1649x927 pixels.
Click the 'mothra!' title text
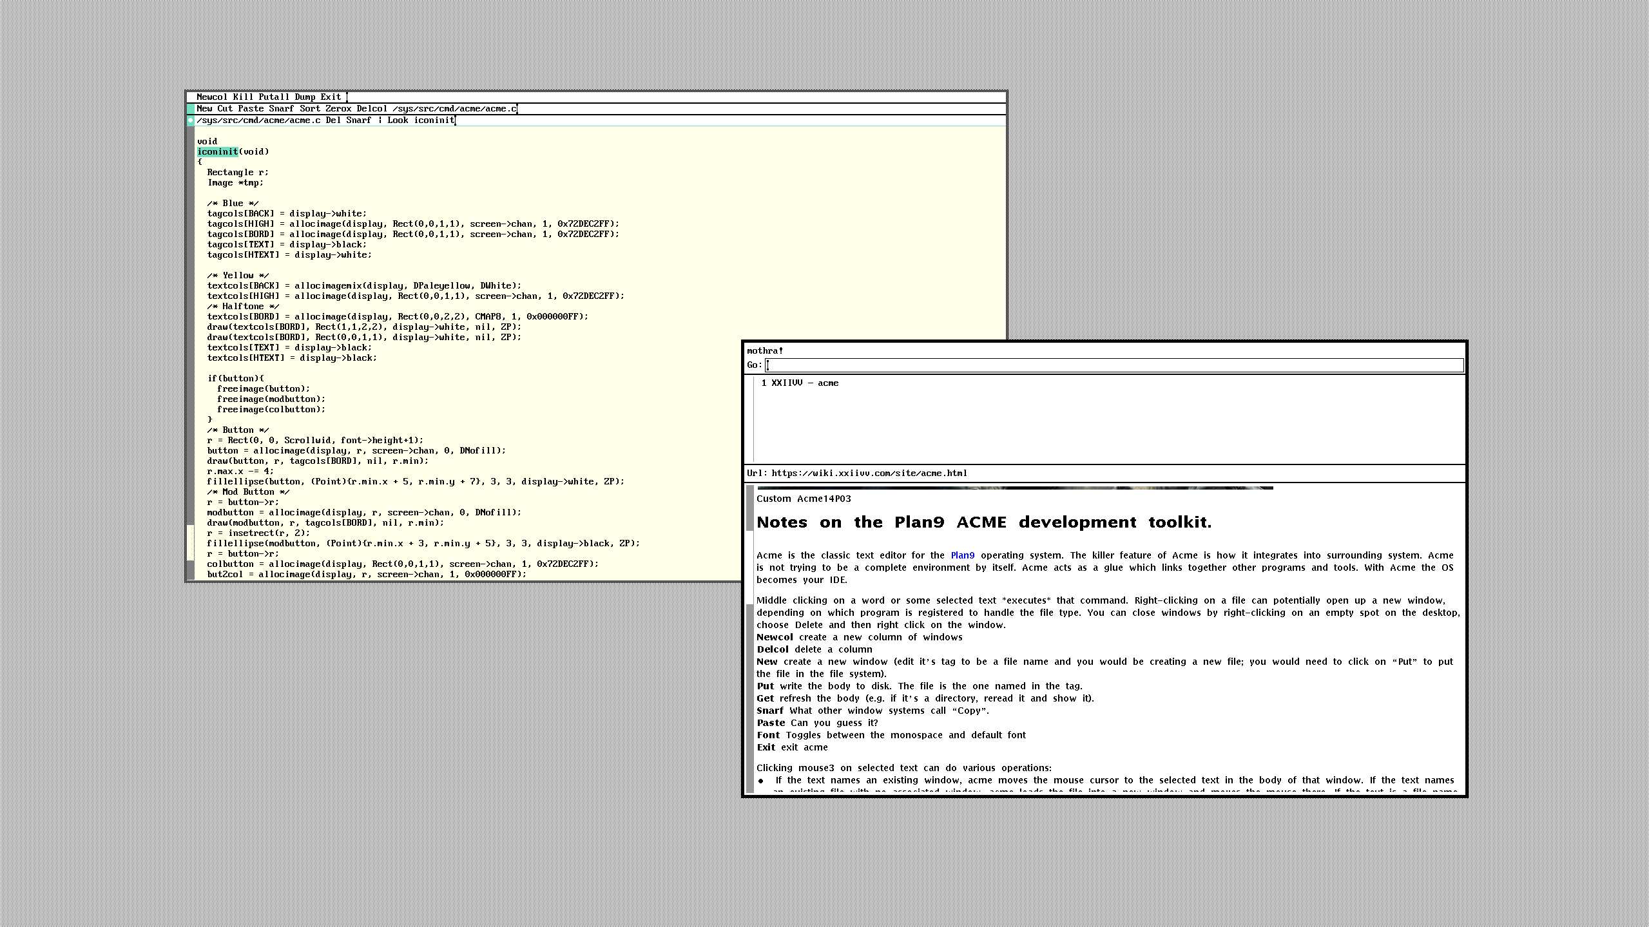click(x=765, y=351)
